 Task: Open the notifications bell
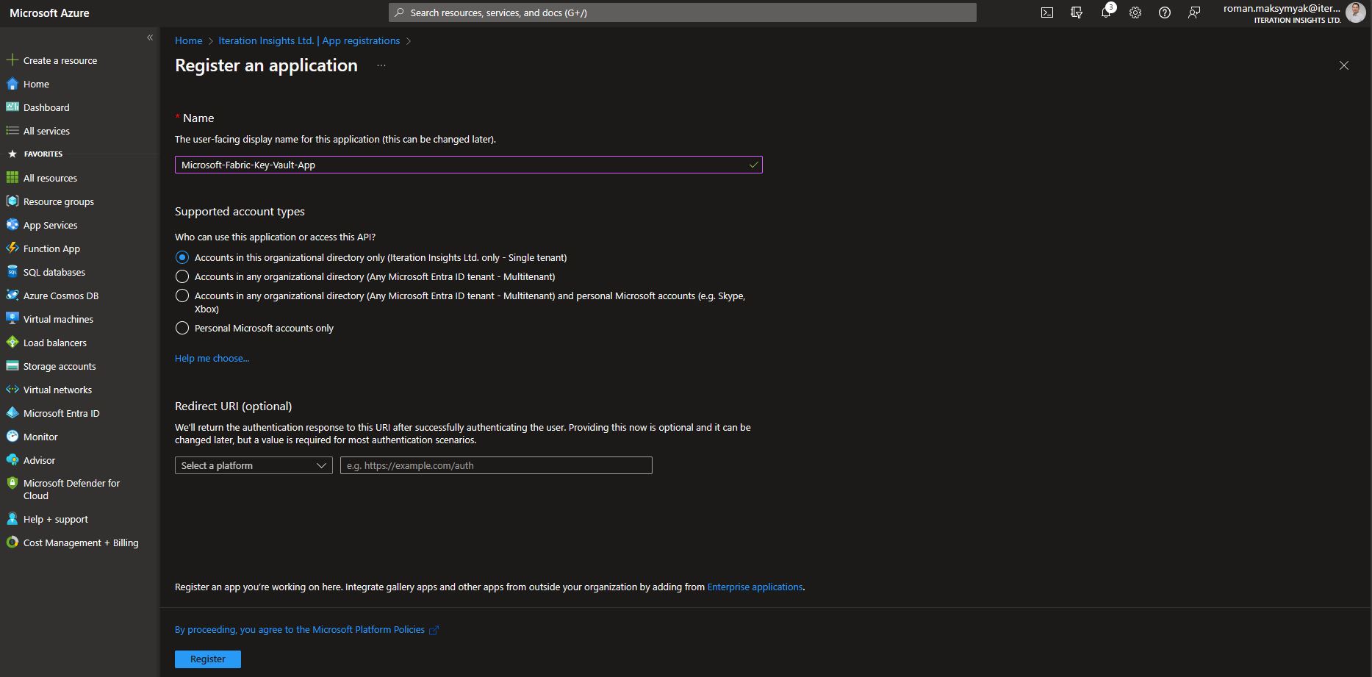coord(1105,12)
